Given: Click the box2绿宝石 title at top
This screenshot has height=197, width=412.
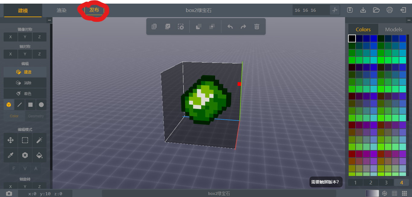Looking at the screenshot, I should click(x=198, y=10).
